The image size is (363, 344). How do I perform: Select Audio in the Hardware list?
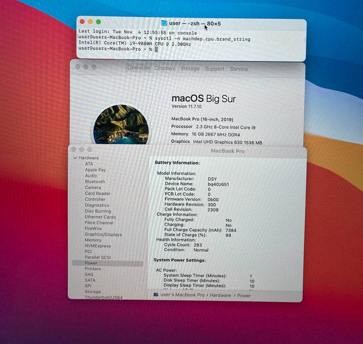point(91,175)
